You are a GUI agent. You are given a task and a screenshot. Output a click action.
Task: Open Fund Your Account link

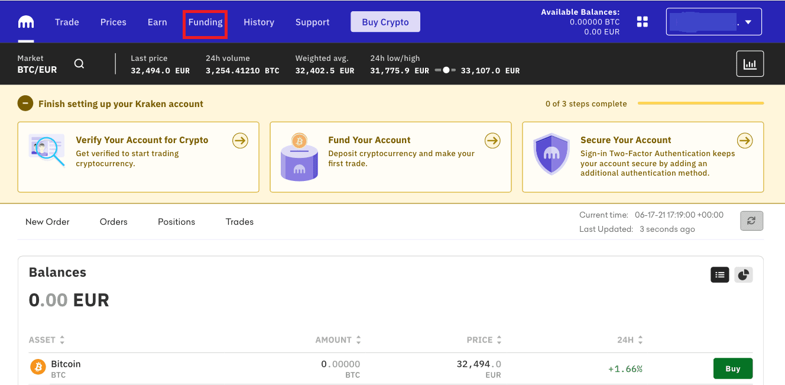coord(369,140)
